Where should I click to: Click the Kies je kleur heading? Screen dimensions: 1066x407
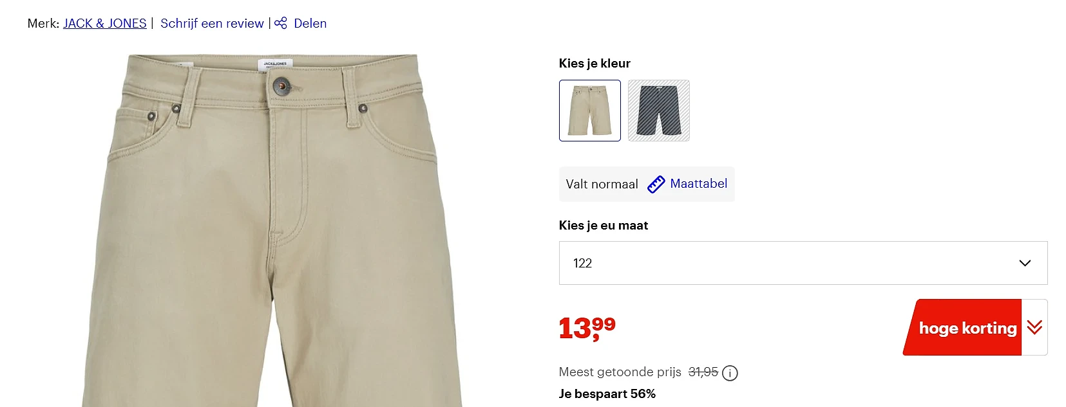pyautogui.click(x=595, y=63)
